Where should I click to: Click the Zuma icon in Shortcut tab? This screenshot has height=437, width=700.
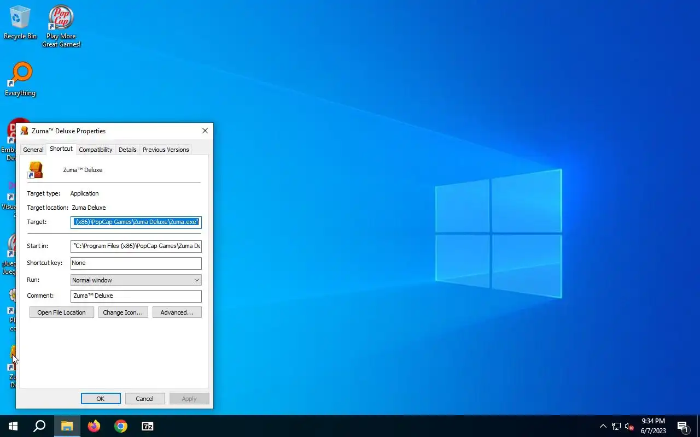(x=36, y=170)
